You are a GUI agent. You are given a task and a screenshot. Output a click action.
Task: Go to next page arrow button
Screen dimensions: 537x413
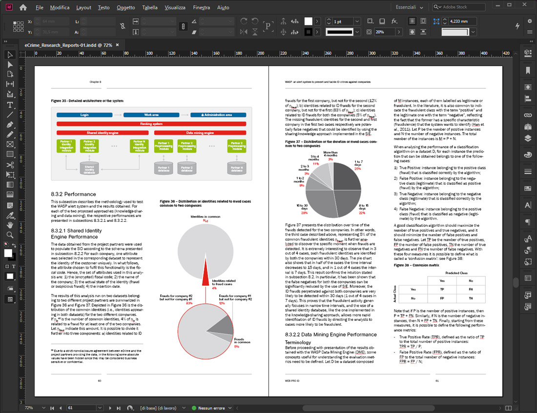111,408
